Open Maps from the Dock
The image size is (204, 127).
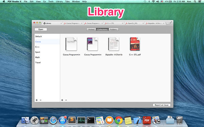pyautogui.click(x=100, y=120)
